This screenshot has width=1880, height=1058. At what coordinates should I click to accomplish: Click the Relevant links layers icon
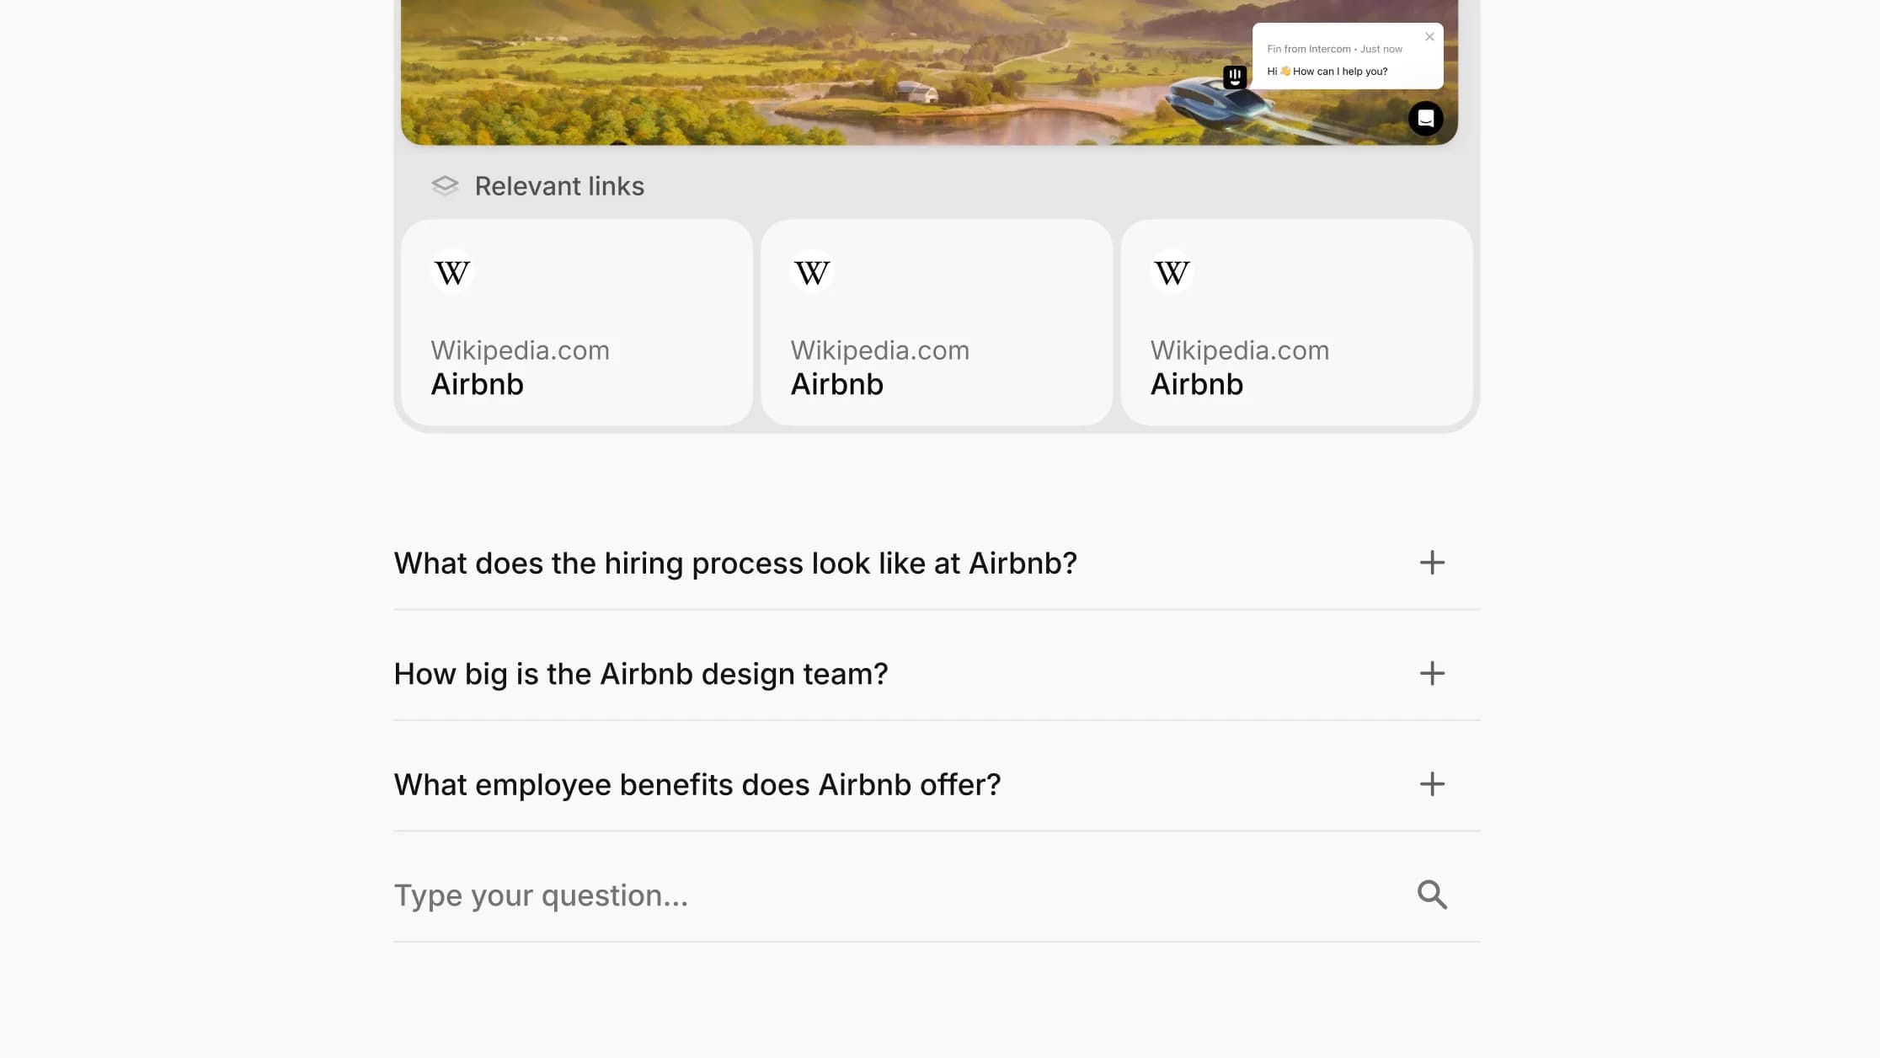tap(445, 185)
